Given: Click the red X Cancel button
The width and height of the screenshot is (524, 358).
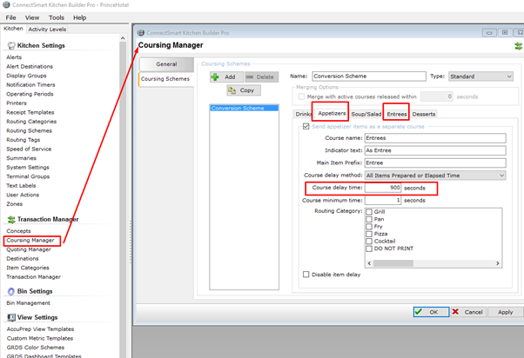Looking at the screenshot, I should 468,311.
